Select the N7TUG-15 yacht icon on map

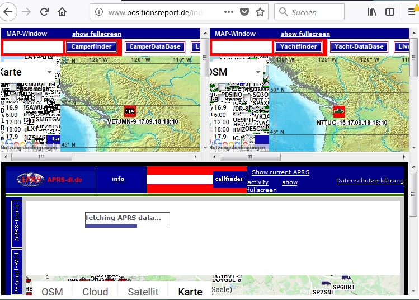339,111
